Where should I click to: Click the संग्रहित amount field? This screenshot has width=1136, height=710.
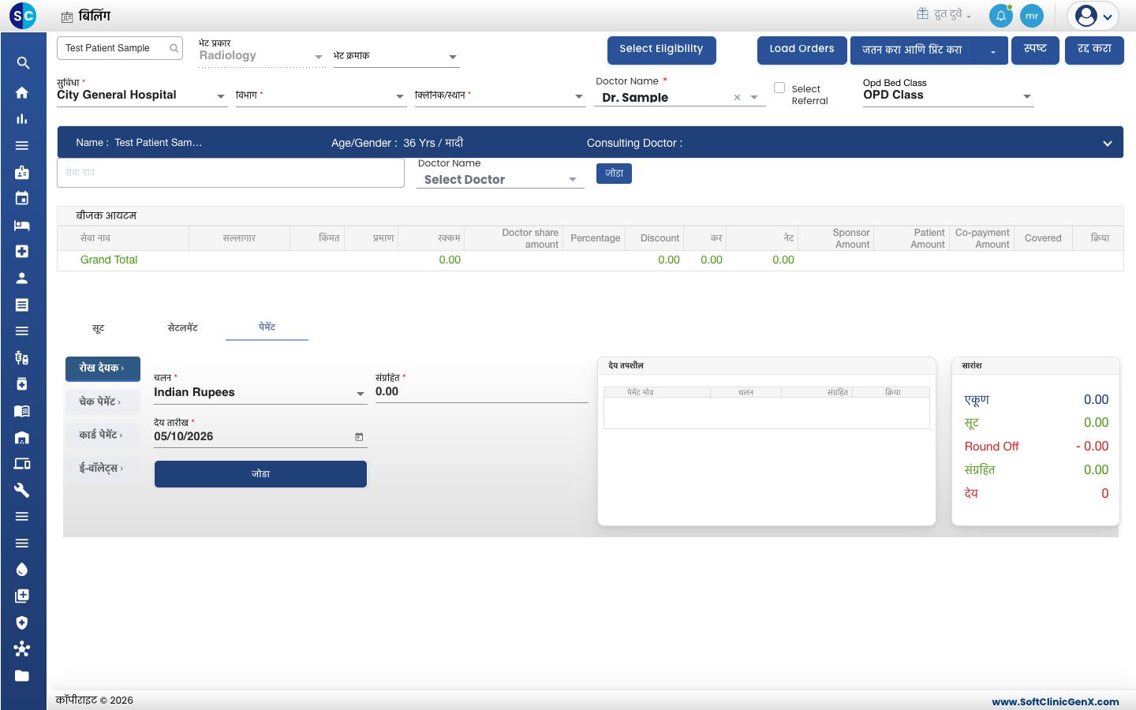point(482,392)
